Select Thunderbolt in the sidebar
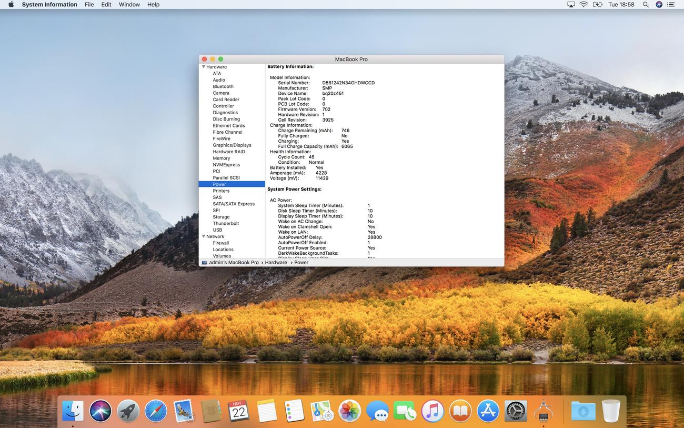The image size is (684, 428). tap(226, 223)
